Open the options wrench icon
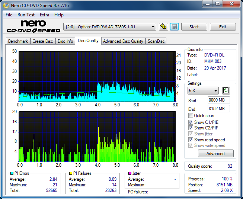The image size is (243, 199). (163, 27)
